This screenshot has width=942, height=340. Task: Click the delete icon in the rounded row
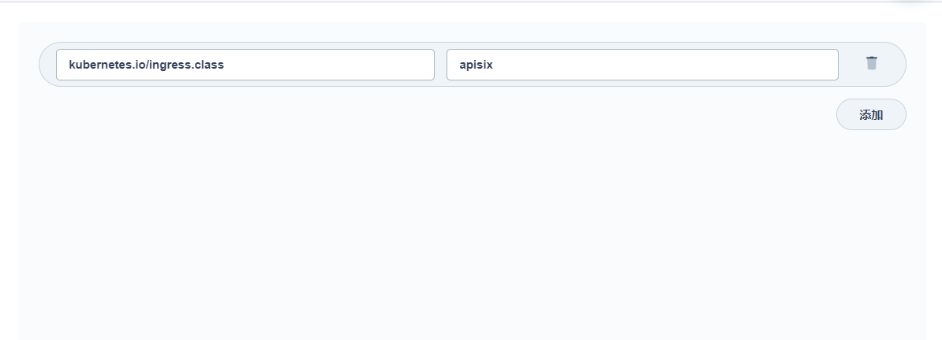pyautogui.click(x=871, y=63)
